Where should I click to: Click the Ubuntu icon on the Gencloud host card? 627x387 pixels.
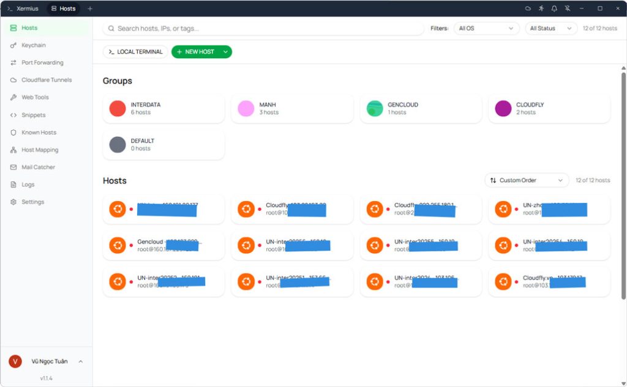click(118, 245)
